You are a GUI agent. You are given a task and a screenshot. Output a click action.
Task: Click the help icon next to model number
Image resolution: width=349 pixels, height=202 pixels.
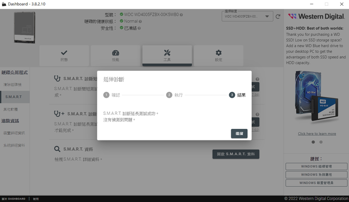click(181, 15)
